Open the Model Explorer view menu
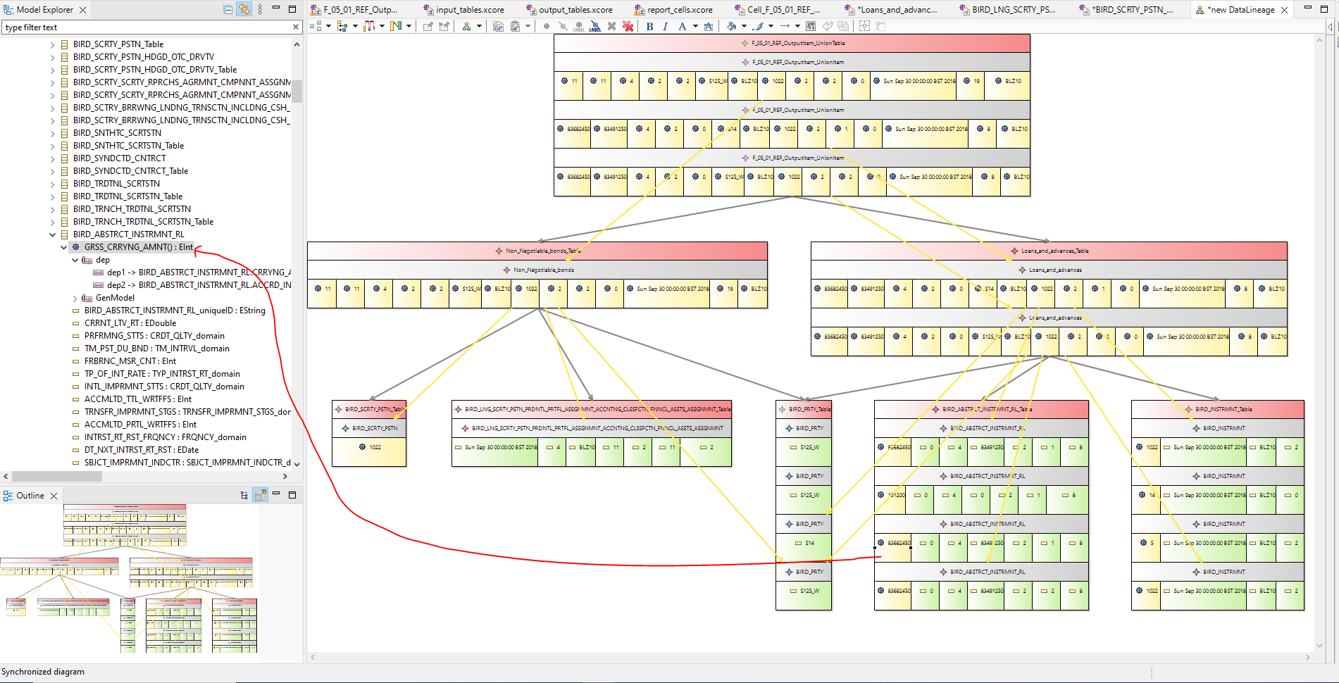This screenshot has height=683, width=1339. pos(260,9)
